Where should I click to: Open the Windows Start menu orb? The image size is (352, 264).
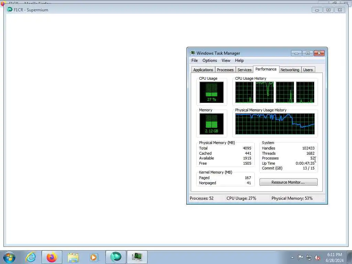9,257
